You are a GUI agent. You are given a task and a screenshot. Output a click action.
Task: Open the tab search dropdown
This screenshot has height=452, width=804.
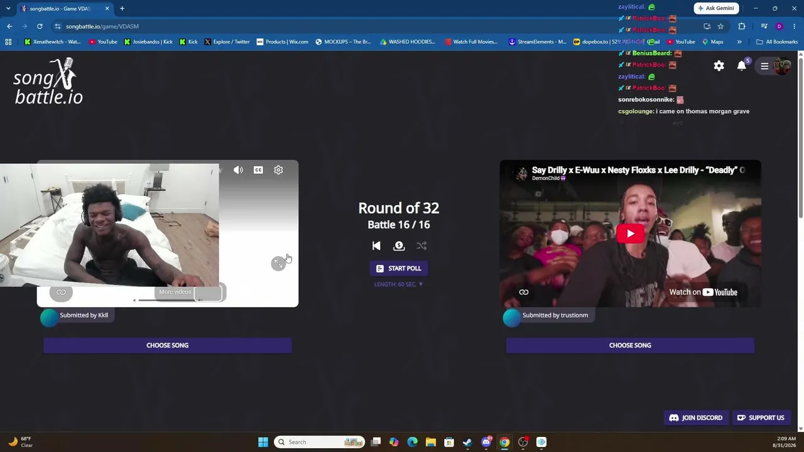(x=8, y=9)
